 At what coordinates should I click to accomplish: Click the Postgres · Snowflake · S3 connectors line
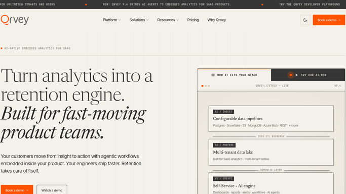pos(255,126)
